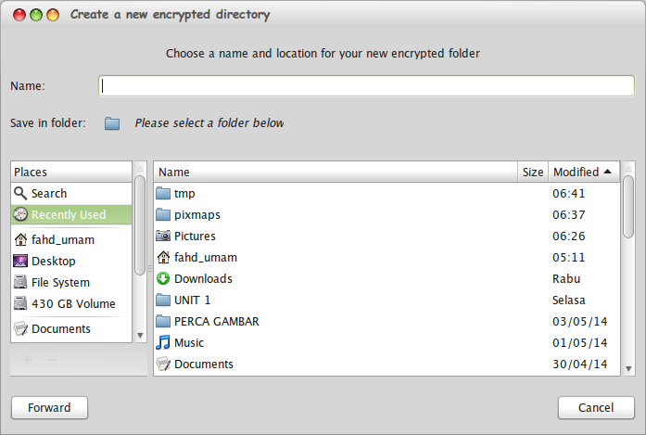
Task: Click the green zoom window button
Action: tap(52, 15)
